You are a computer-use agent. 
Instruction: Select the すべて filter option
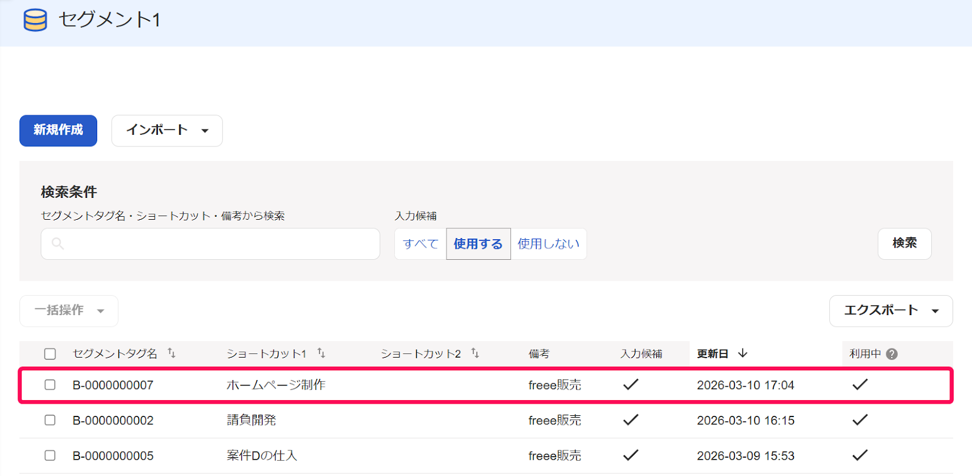420,244
